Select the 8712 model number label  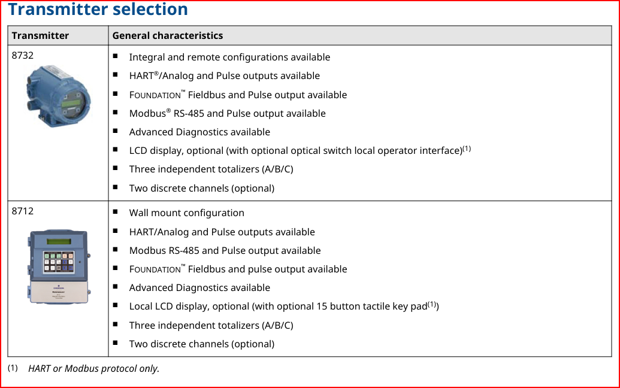pos(23,211)
